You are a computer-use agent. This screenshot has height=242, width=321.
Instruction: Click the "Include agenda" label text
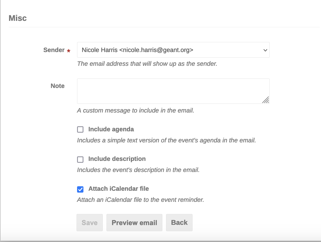click(111, 129)
